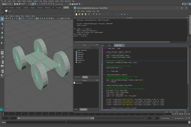The height and width of the screenshot is (127, 191).
Task: Click the New File icon in Charcoal Editor
Action: click(x=76, y=14)
